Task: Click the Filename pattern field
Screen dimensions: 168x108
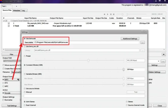Action: [x=16, y=72]
